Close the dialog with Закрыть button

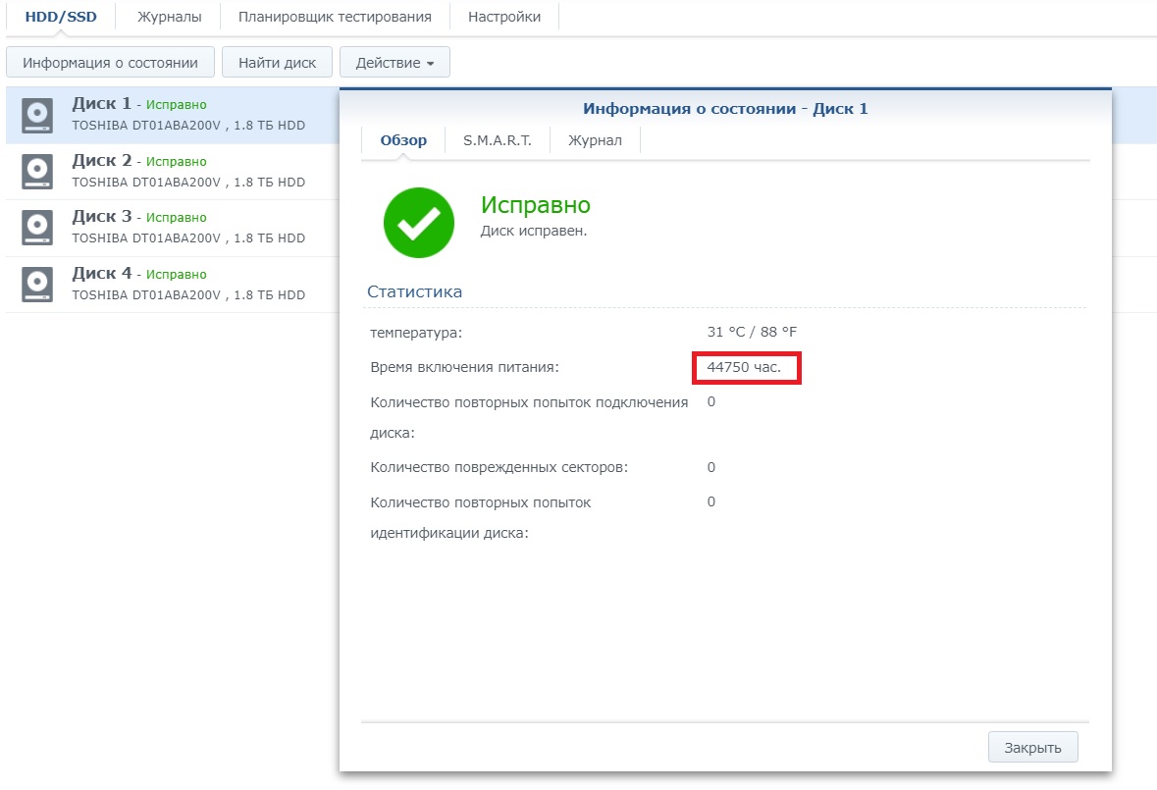(x=1032, y=747)
